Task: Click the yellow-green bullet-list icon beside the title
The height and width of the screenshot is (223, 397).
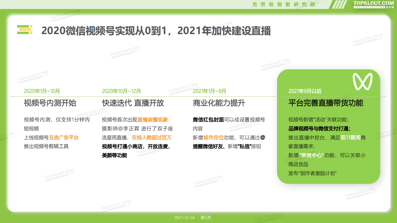Action: click(25, 30)
